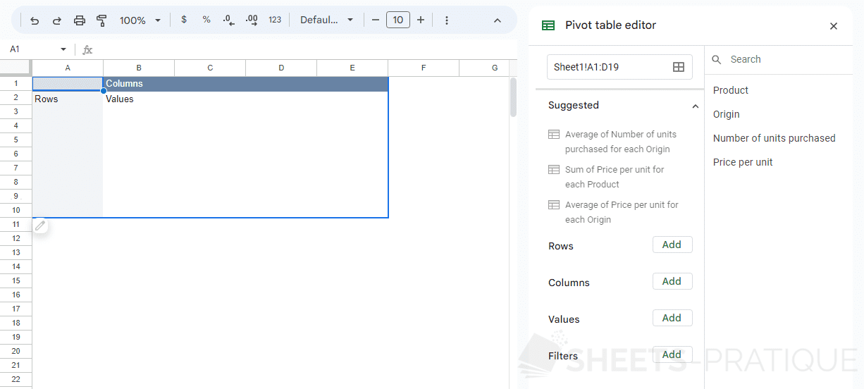Image resolution: width=864 pixels, height=389 pixels.
Task: Click the vertical scrollbar of the sheet
Action: tap(514, 97)
